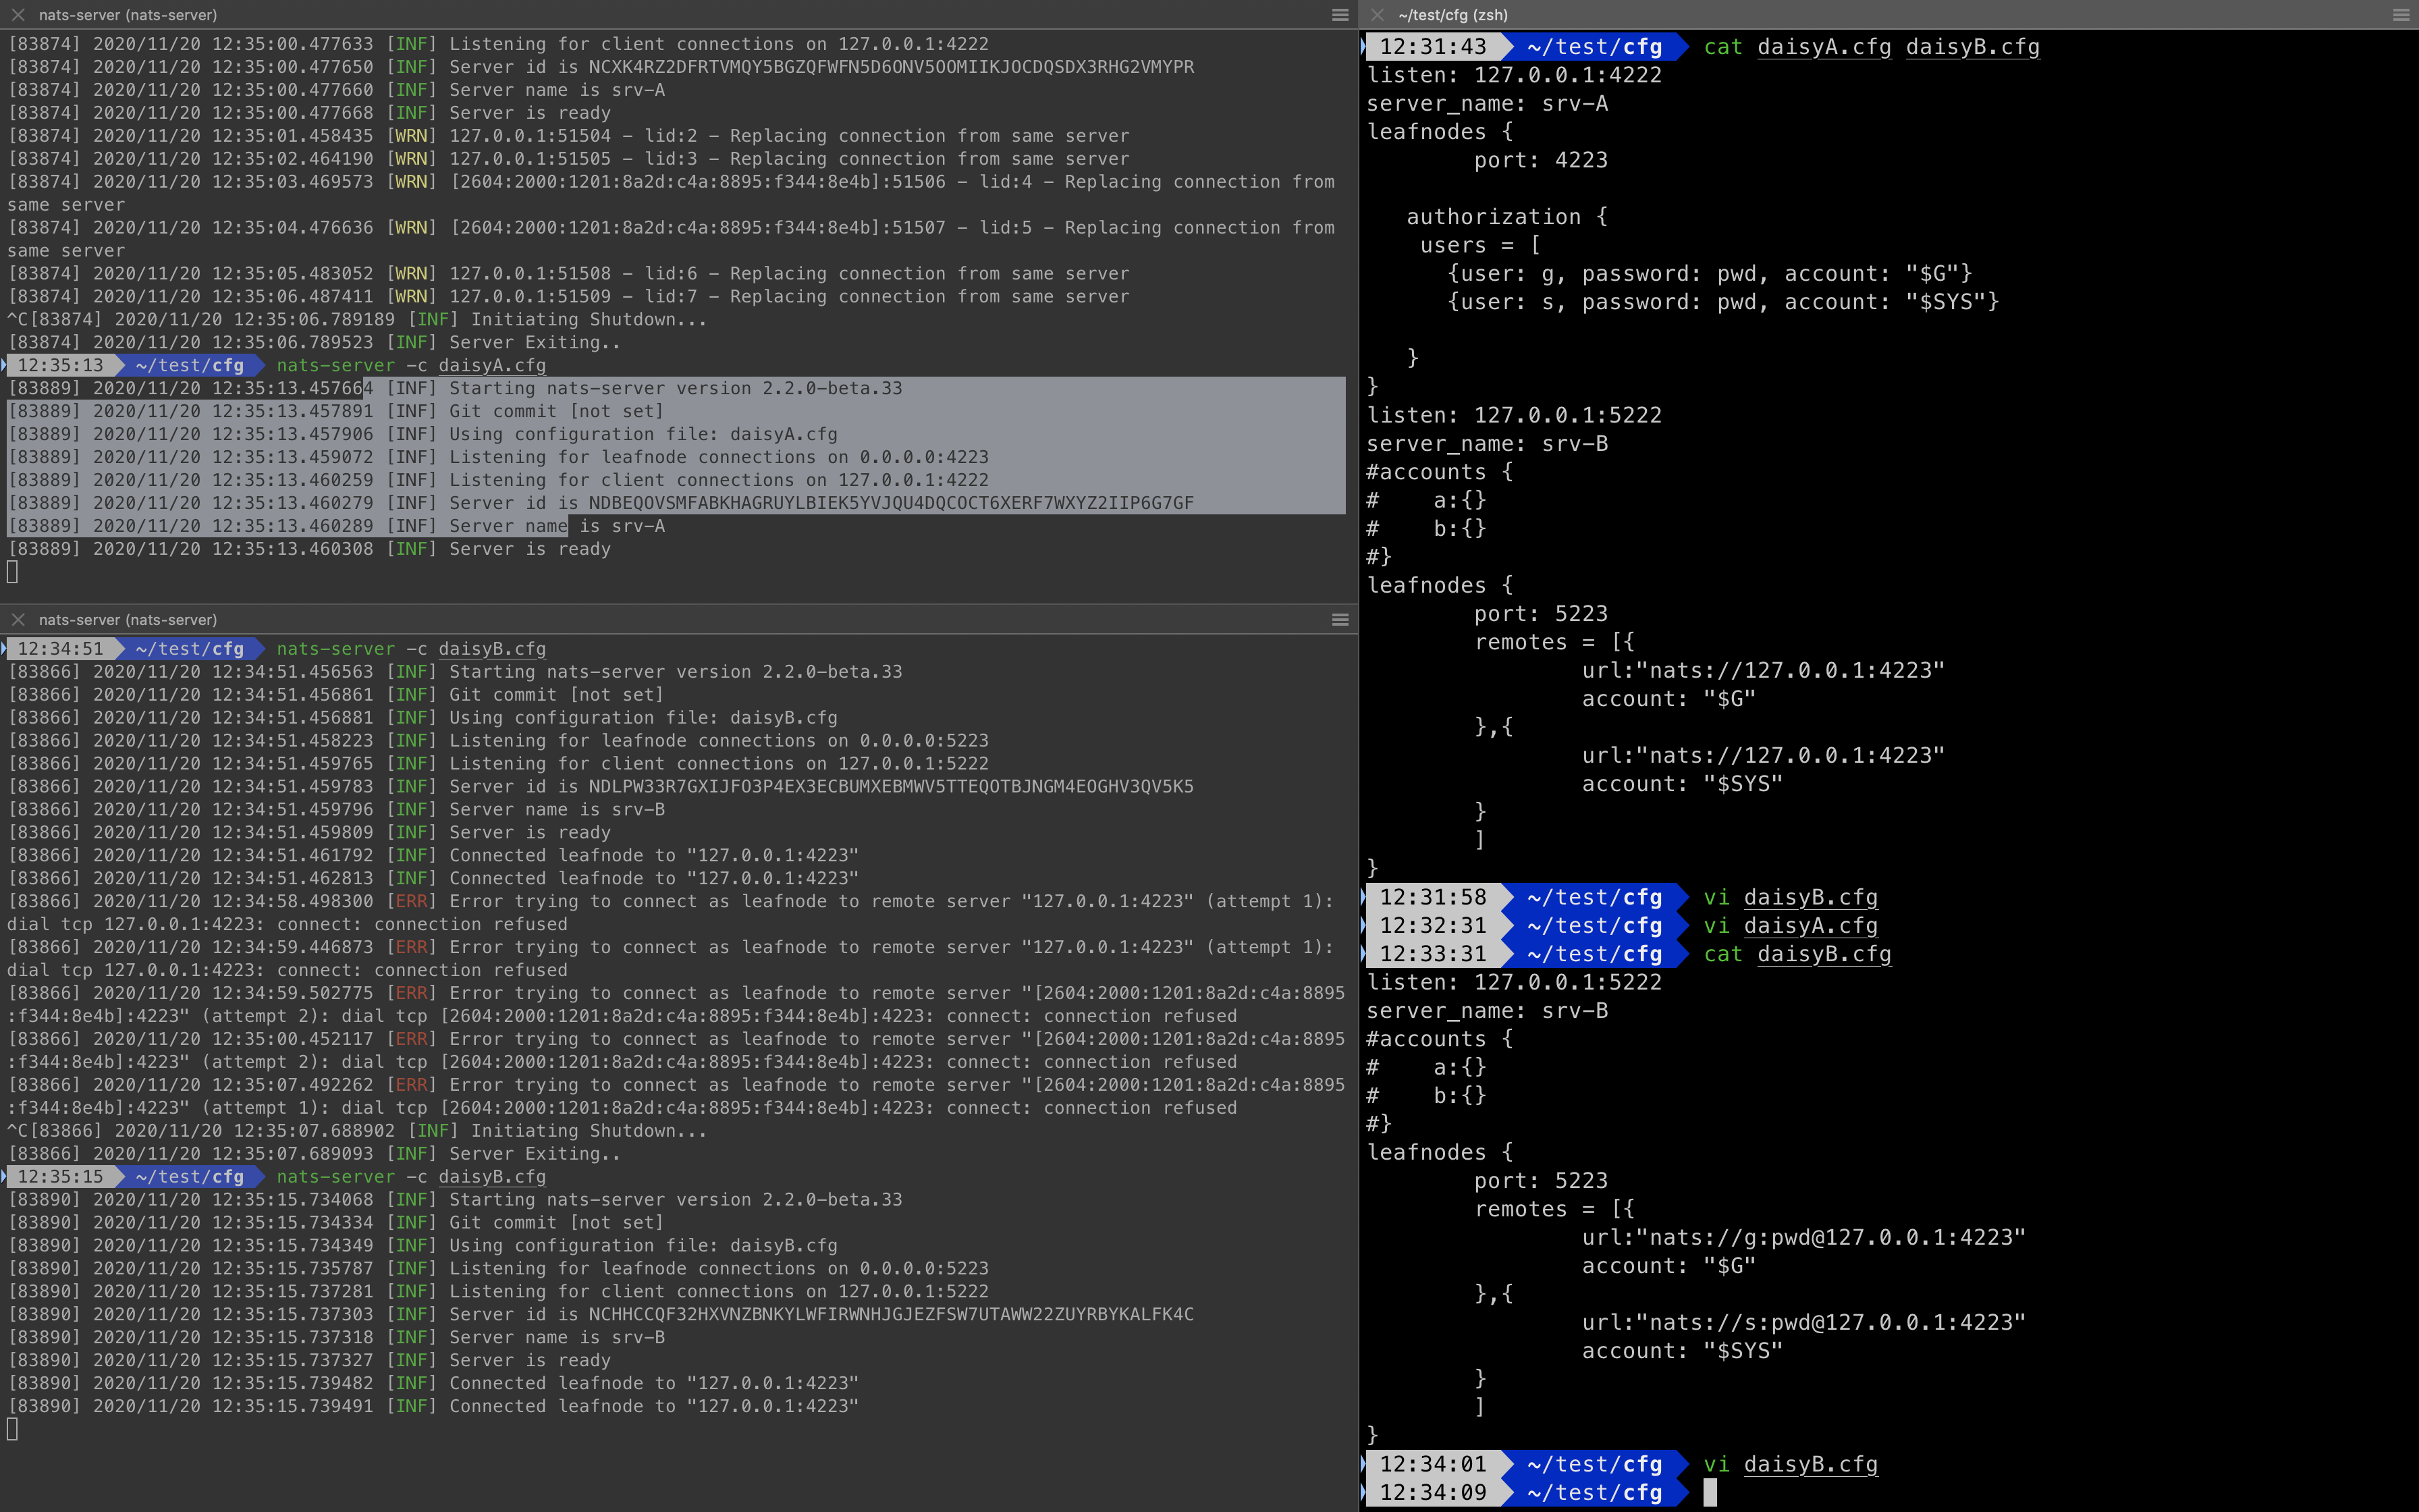This screenshot has height=1512, width=2419.
Task: Click the zsh cursor at the 12:34:09 prompt
Action: (1710, 1493)
